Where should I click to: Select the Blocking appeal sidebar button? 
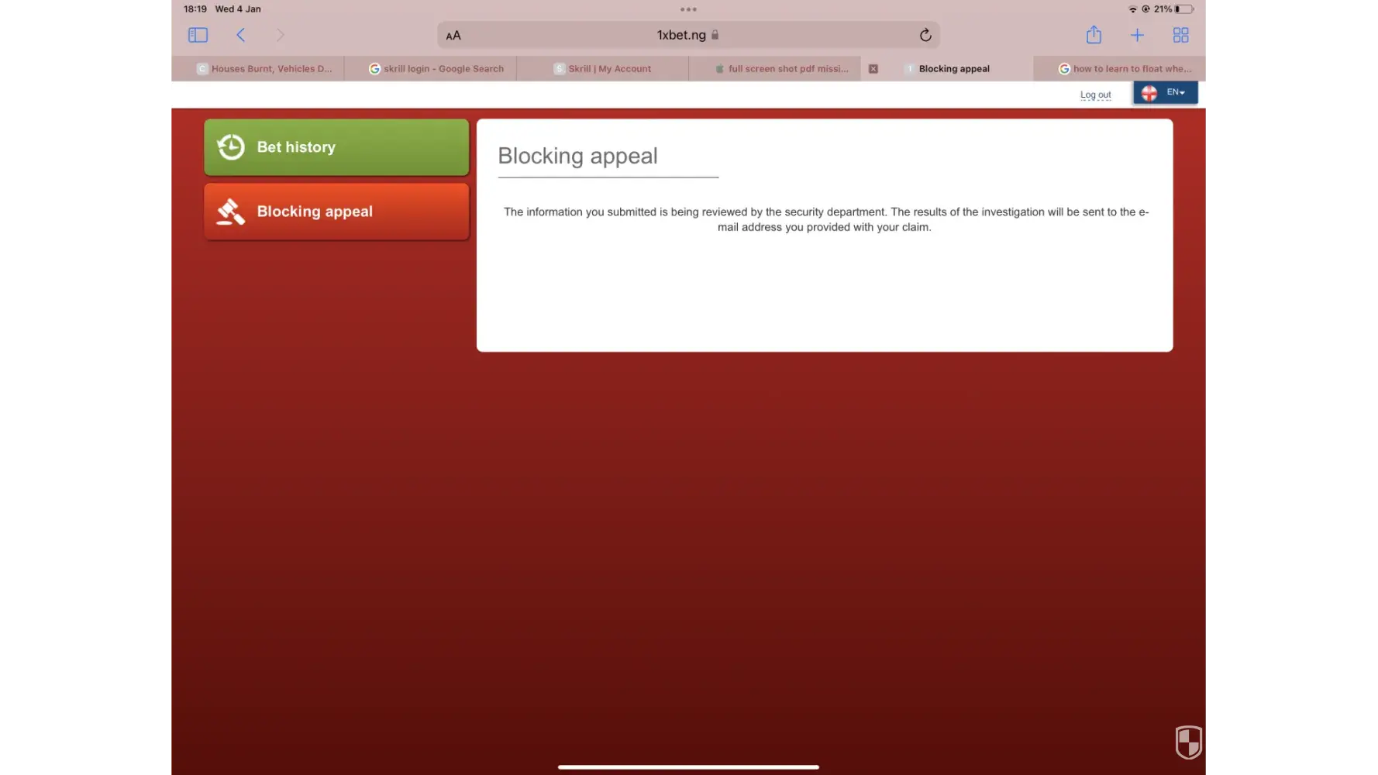pyautogui.click(x=336, y=212)
